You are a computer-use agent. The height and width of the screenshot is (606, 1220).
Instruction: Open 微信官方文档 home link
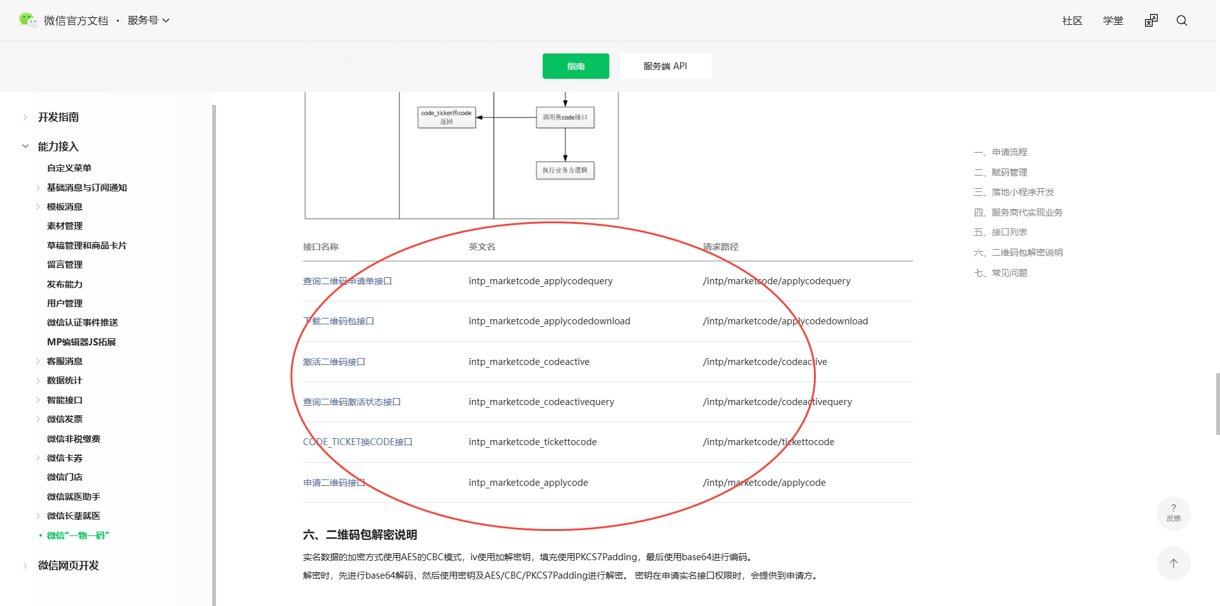pyautogui.click(x=76, y=20)
